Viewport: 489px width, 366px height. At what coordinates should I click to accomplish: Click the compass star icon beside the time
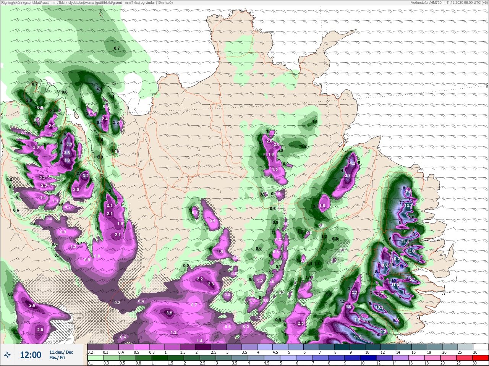[8, 355]
